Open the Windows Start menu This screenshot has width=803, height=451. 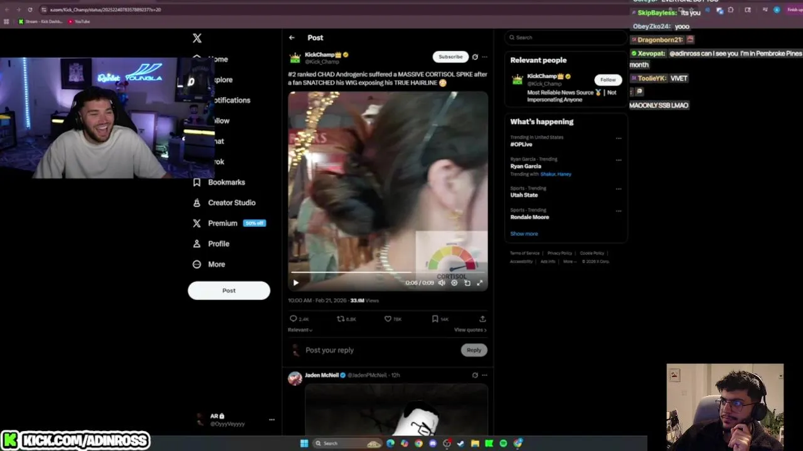(x=304, y=443)
